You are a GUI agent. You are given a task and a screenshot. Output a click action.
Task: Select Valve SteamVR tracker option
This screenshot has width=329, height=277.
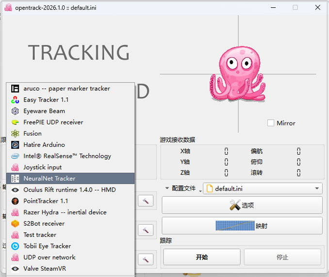click(x=70, y=269)
